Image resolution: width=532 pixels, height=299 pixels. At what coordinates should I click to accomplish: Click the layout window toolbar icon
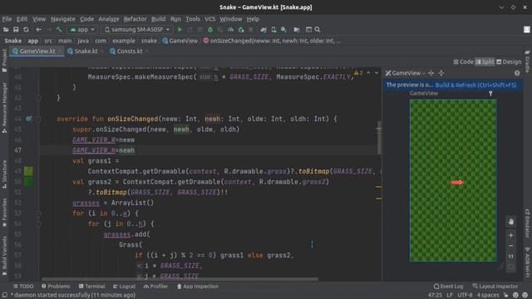(x=308, y=30)
